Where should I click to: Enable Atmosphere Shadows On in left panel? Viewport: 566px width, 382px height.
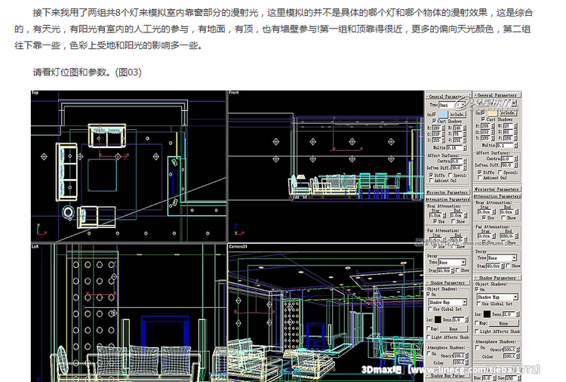(429, 353)
